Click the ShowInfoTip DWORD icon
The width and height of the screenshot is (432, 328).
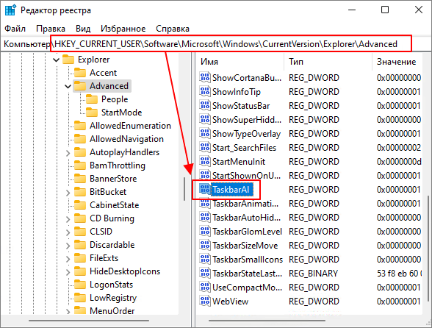pos(205,92)
